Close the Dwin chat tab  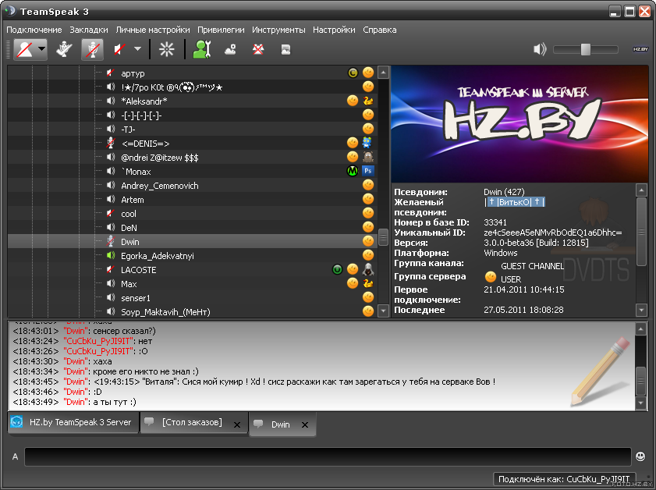point(305,424)
